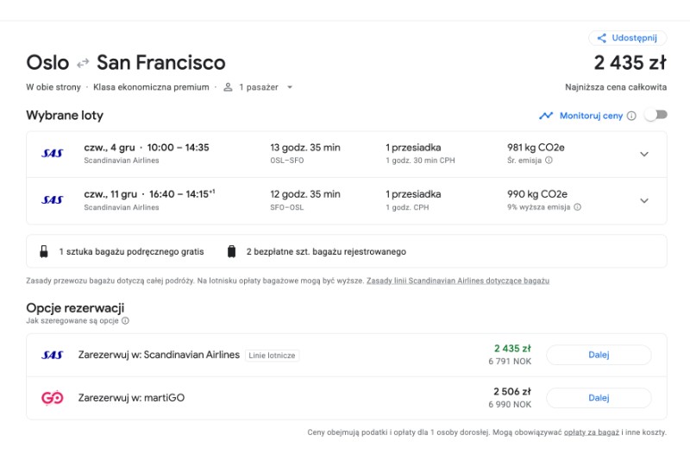Open the info icon next to Monitoruj ceny
This screenshot has width=690, height=467.
(x=631, y=116)
